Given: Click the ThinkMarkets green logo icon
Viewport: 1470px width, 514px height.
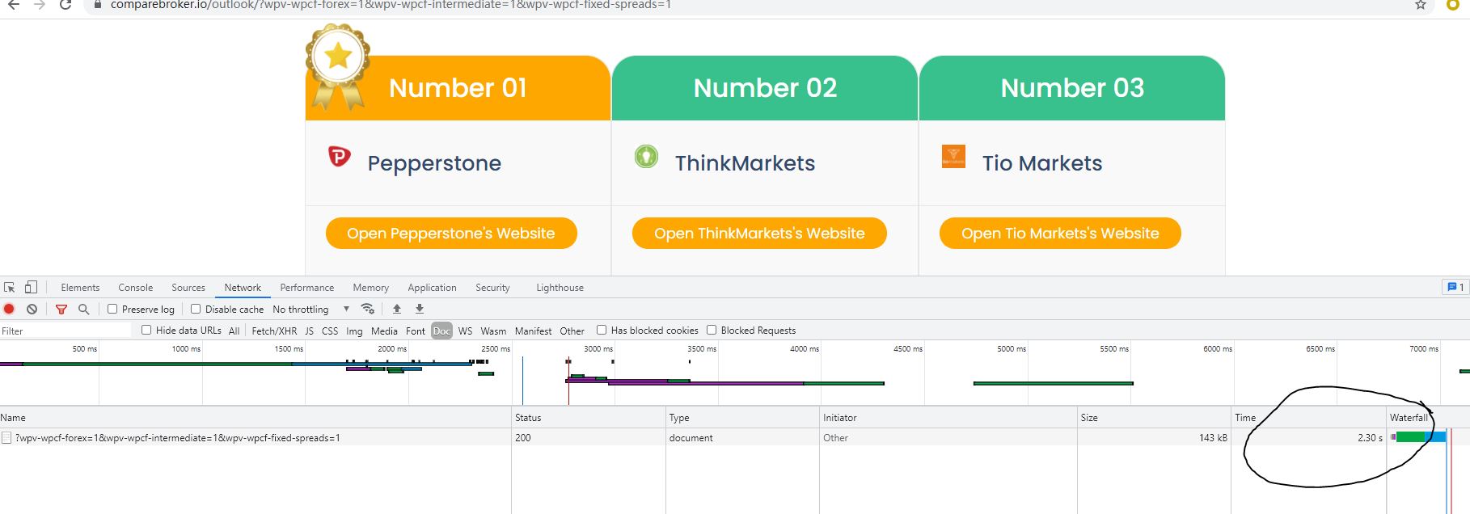Looking at the screenshot, I should coord(646,156).
